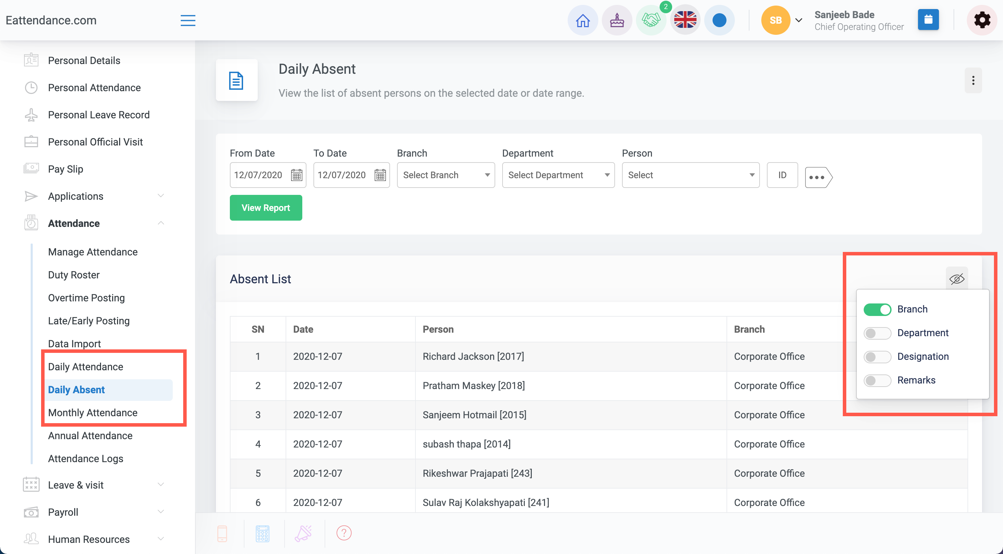Change language via UK flag icon
The height and width of the screenshot is (554, 1003).
[x=685, y=20]
